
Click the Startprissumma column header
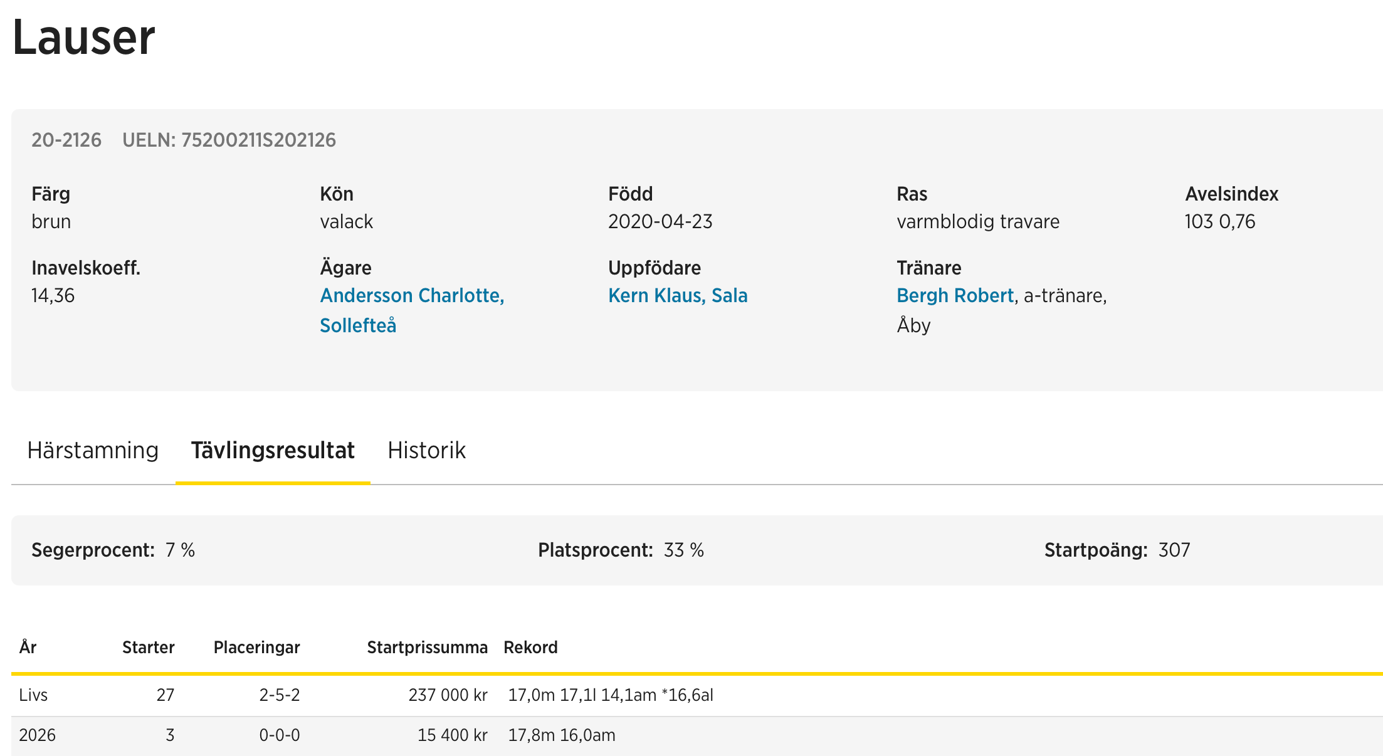pos(427,648)
